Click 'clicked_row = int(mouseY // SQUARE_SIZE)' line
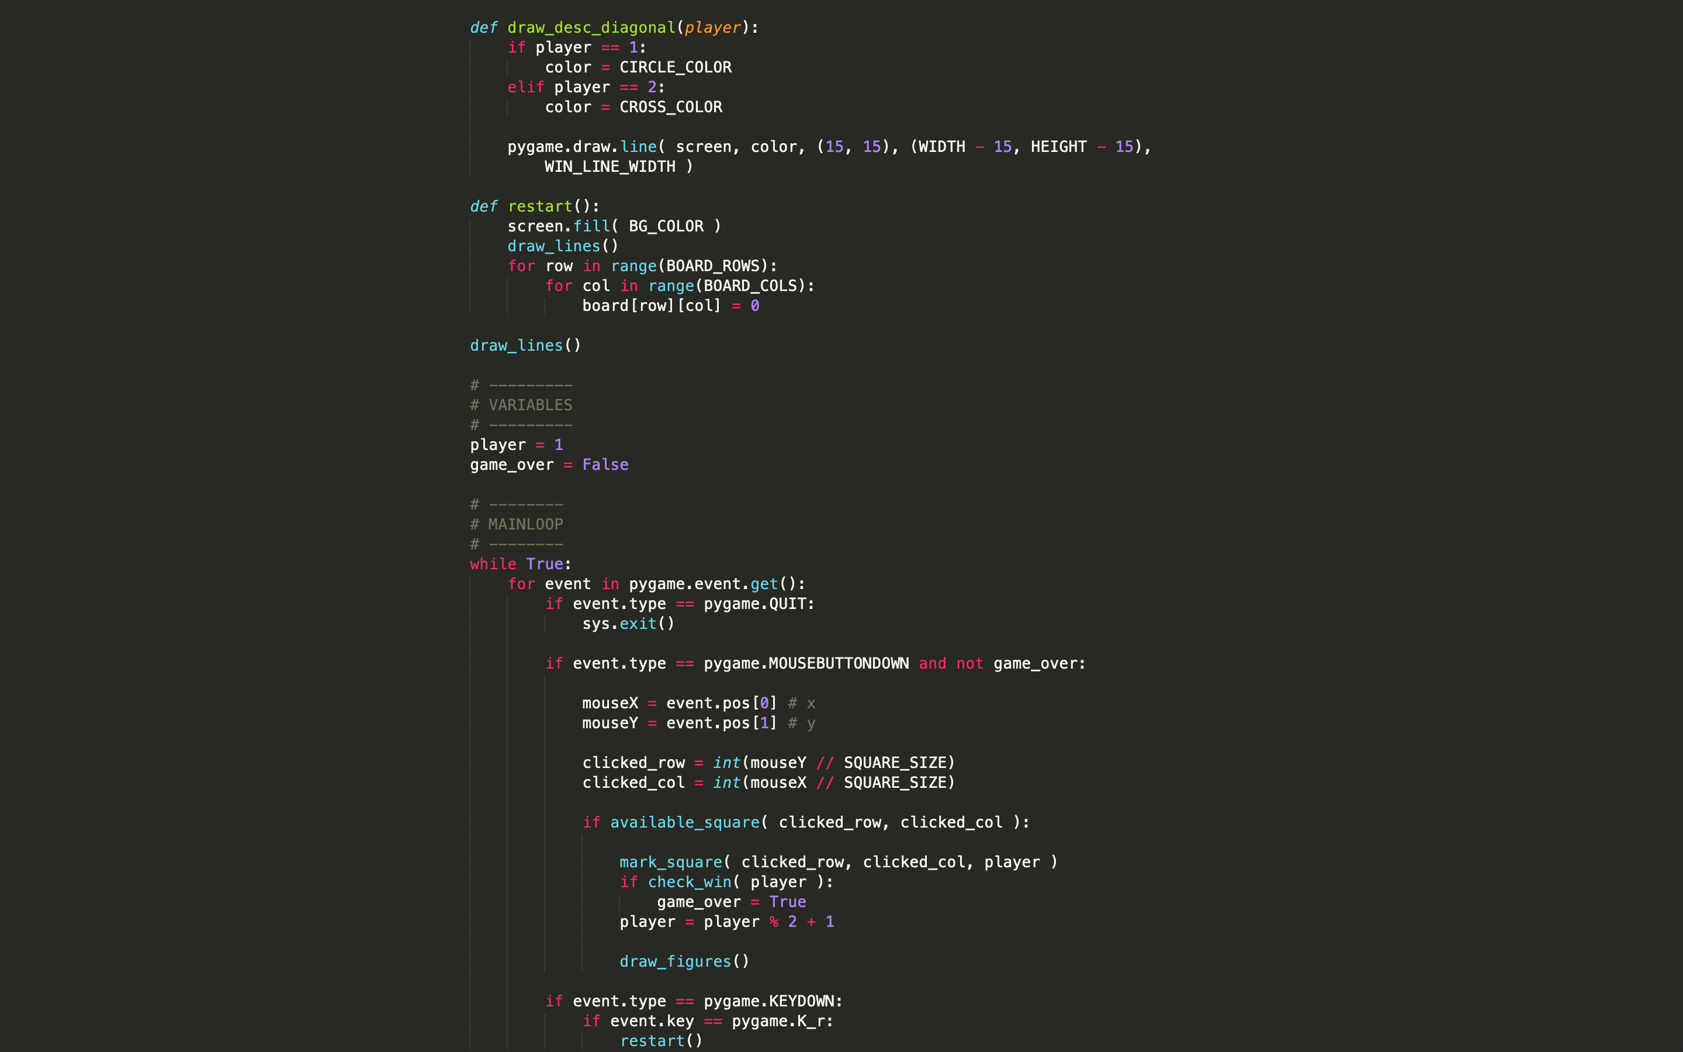The image size is (1683, 1052). coord(768,763)
